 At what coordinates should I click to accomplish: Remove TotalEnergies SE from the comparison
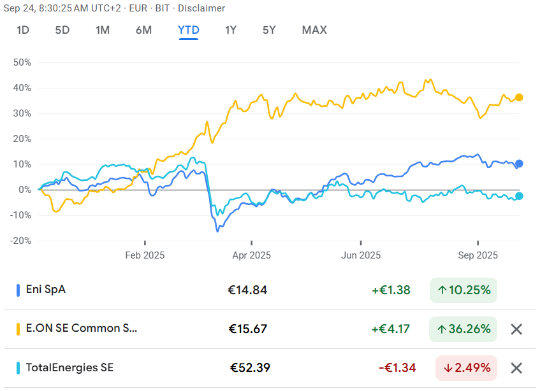(516, 368)
